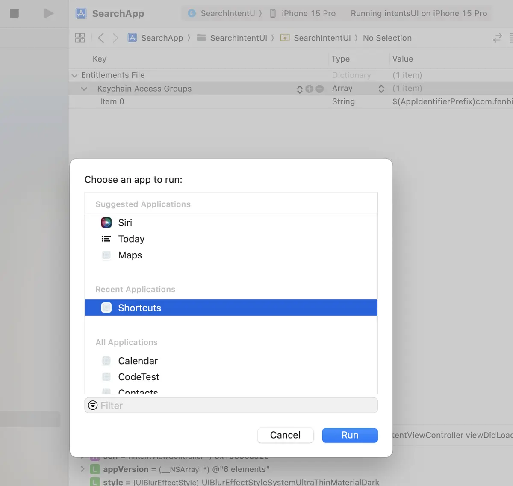Click the String type of Item 0
This screenshot has height=486, width=513.
(x=343, y=102)
